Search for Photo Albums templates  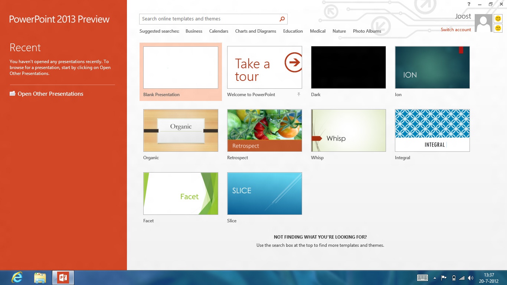(367, 31)
